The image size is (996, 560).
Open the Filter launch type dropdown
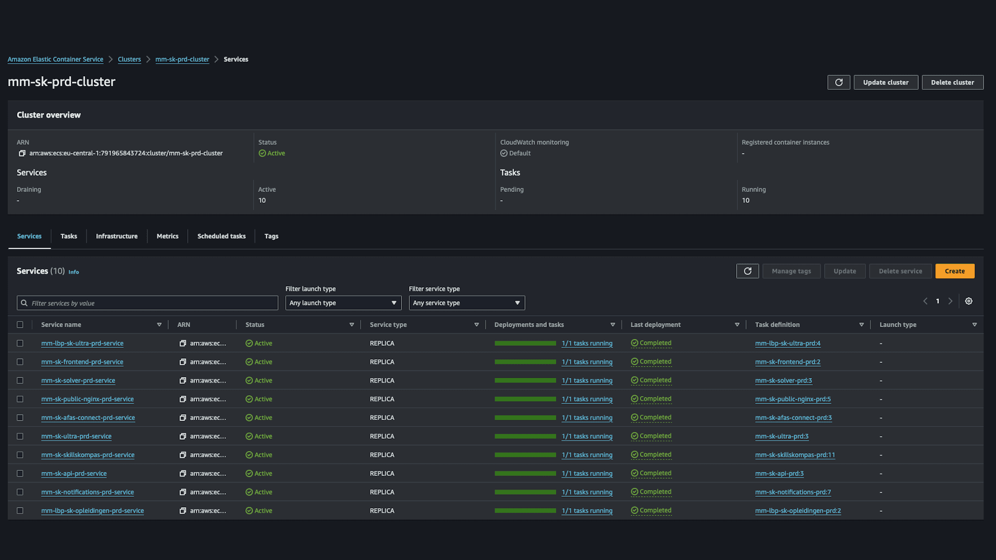pos(343,303)
